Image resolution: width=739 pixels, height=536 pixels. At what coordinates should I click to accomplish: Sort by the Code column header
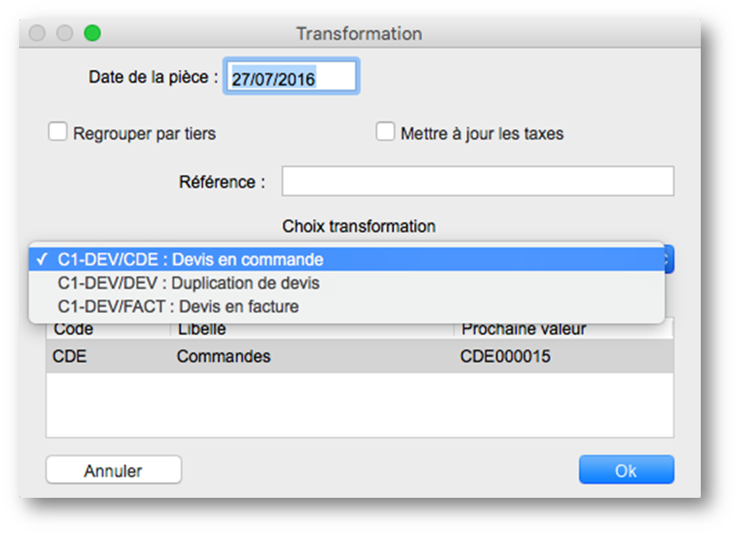click(74, 329)
